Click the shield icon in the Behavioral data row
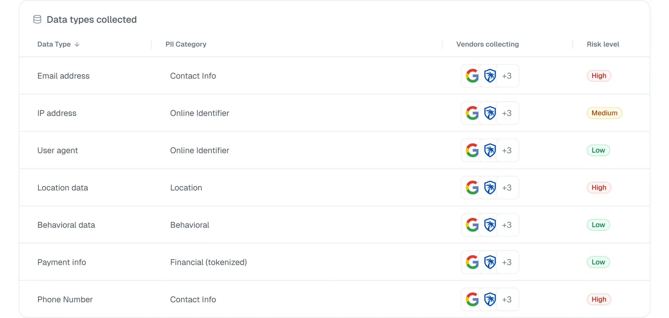The width and height of the screenshot is (669, 318). pyautogui.click(x=490, y=225)
